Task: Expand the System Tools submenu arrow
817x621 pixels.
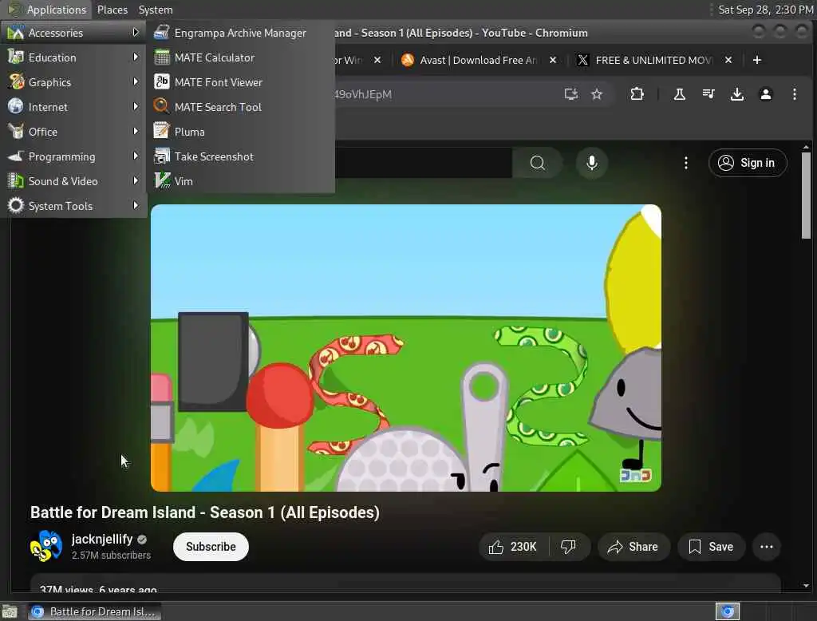Action: (x=136, y=205)
